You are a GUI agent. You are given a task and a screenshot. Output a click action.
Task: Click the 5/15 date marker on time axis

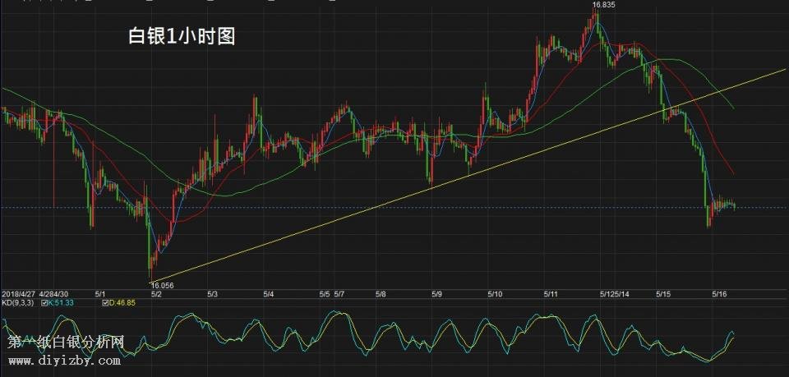[663, 293]
